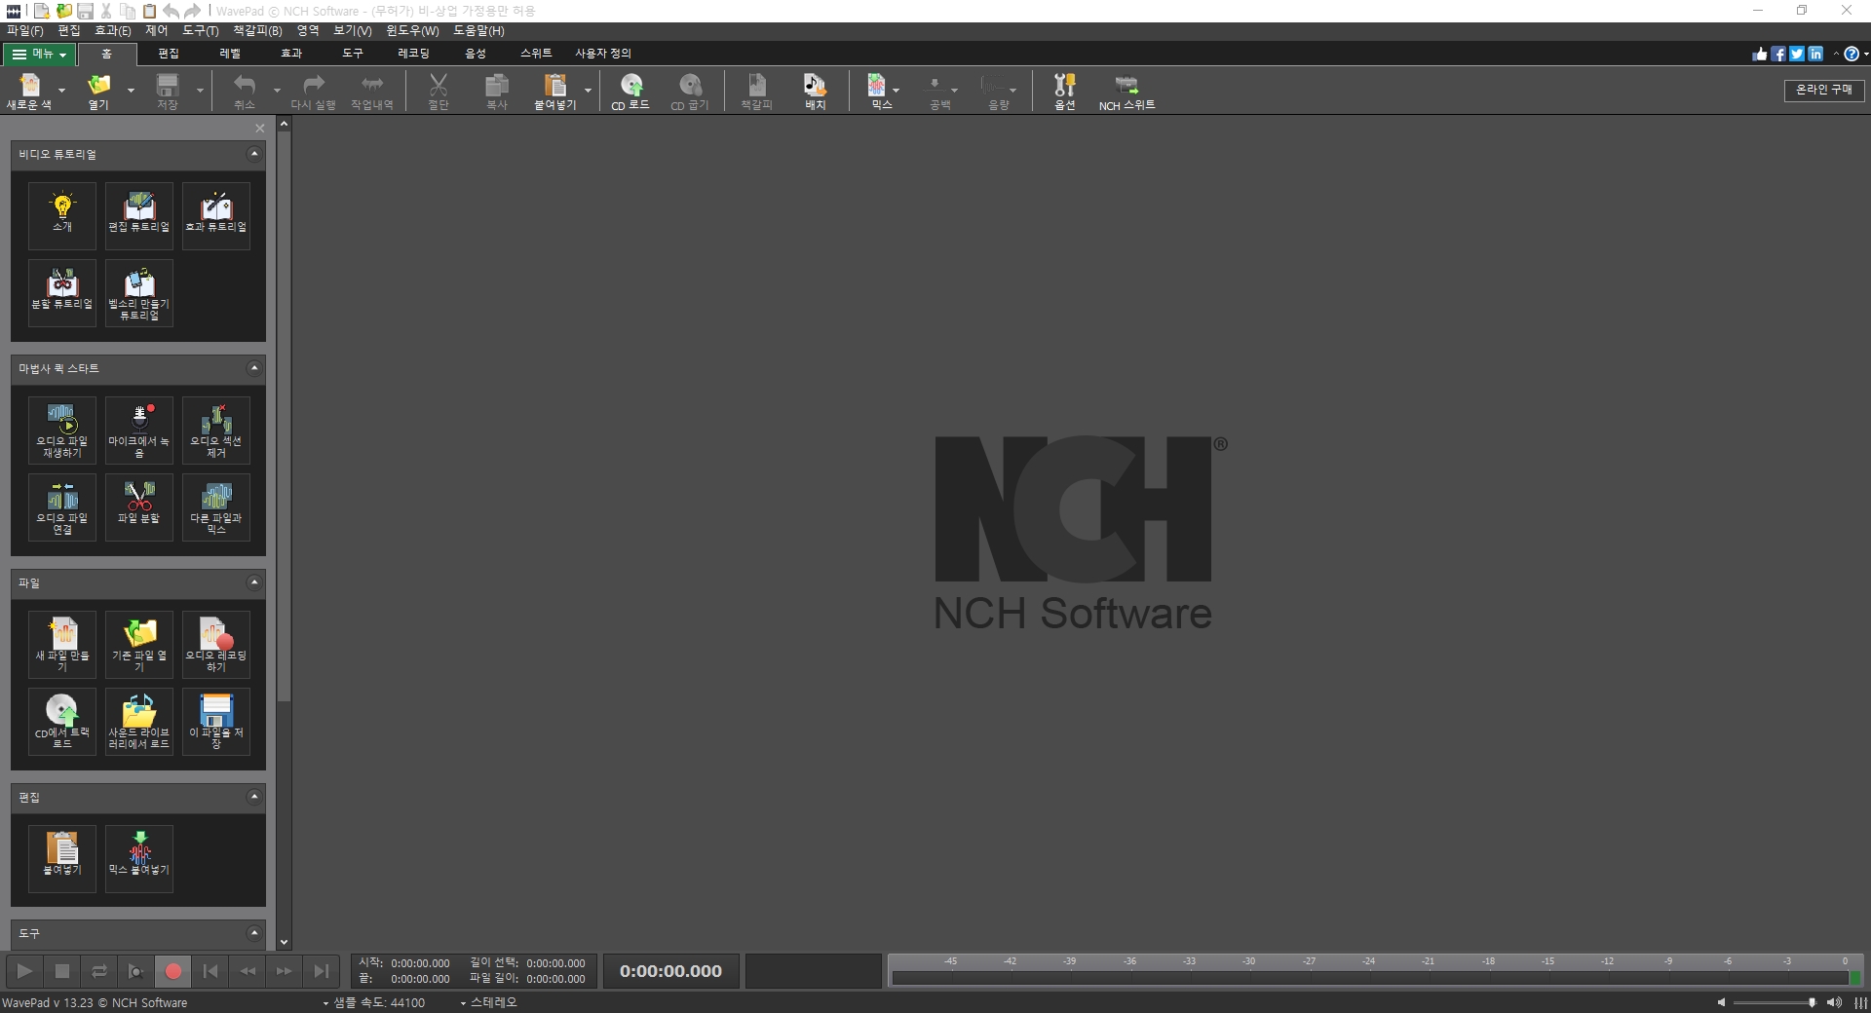Open the green 메뉴 dropdown button
1871x1013 pixels.
coord(39,55)
